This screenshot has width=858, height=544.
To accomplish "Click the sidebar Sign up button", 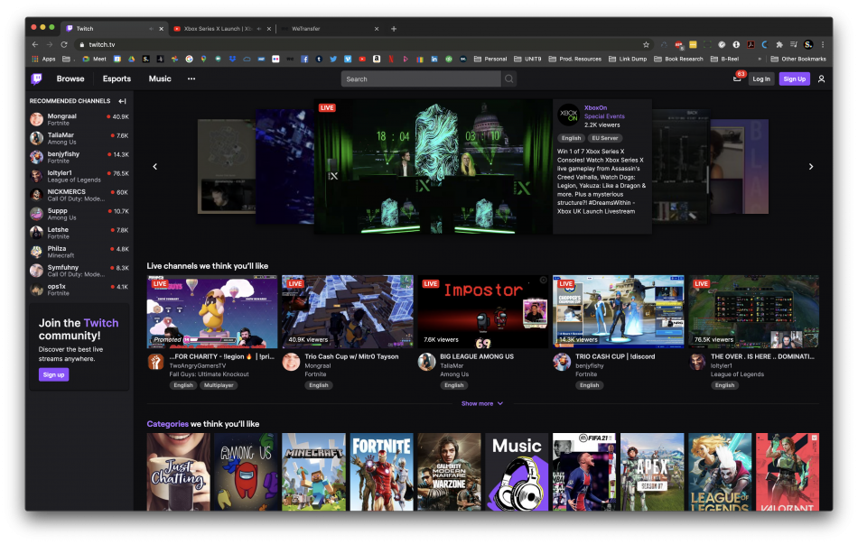I will point(53,374).
